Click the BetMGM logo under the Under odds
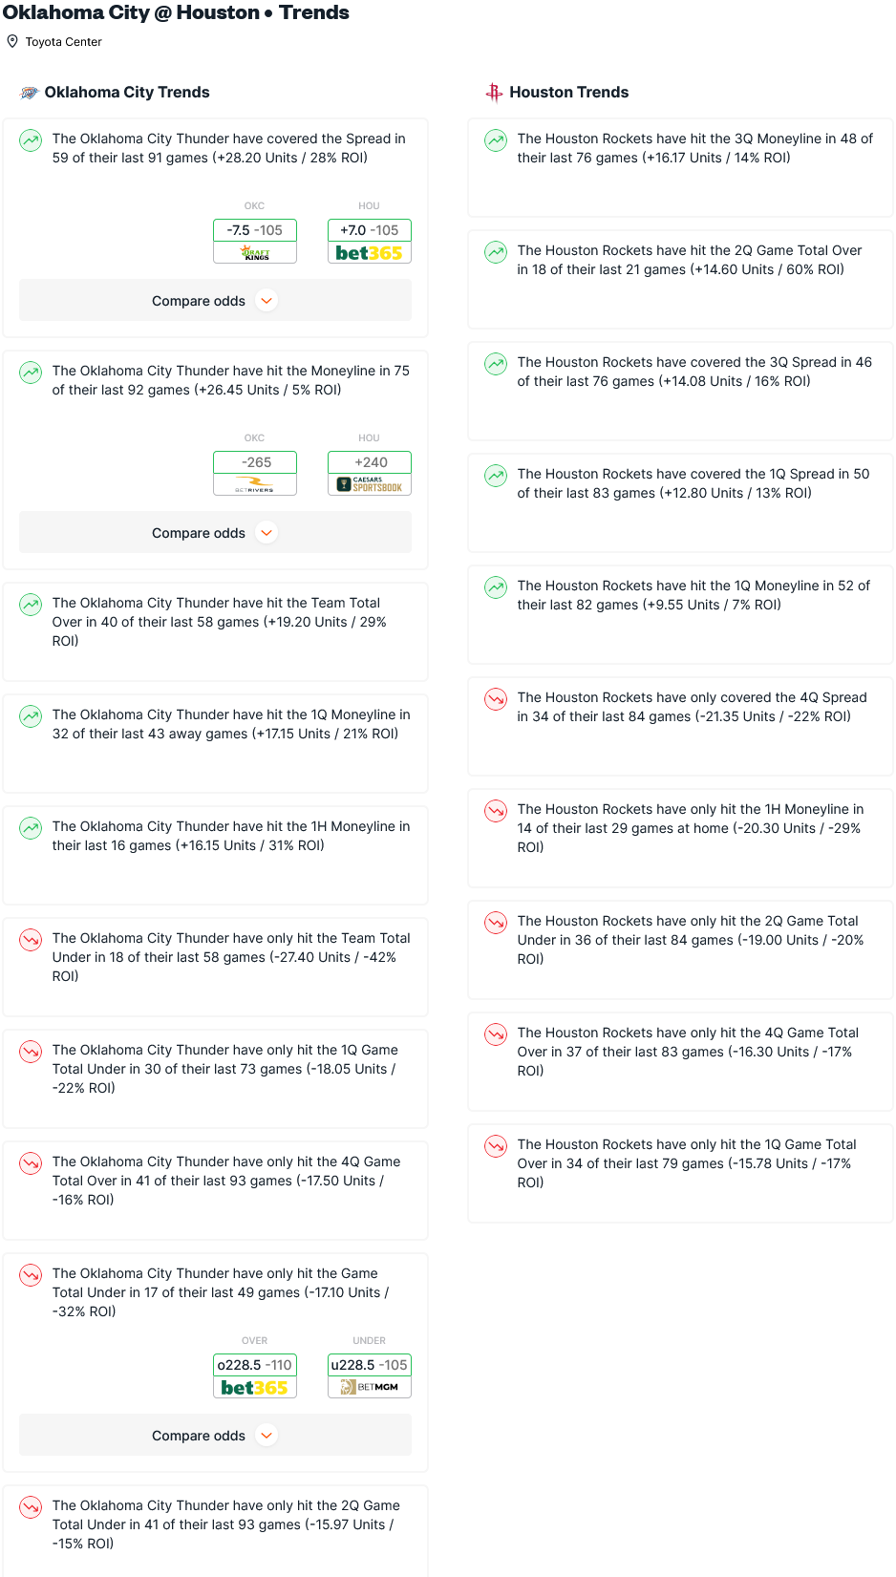 (x=370, y=1387)
